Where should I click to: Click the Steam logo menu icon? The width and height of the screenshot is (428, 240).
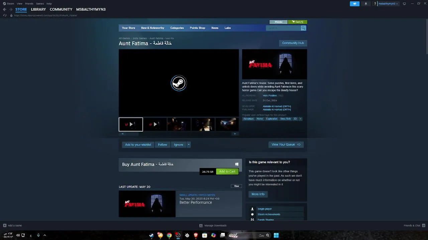point(4,4)
